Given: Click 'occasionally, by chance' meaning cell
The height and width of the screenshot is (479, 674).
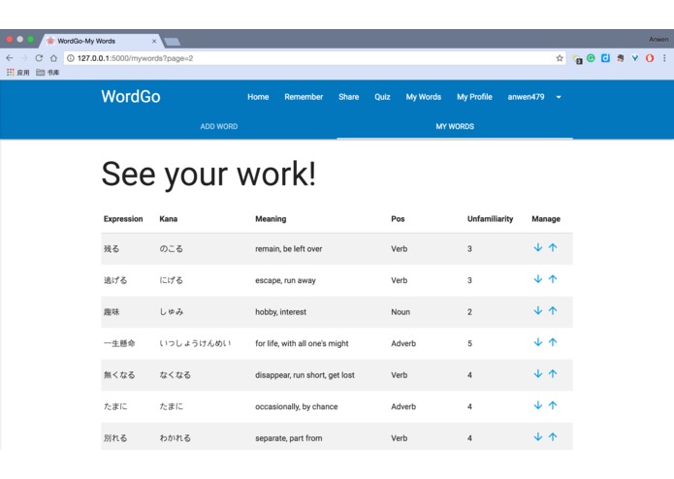Looking at the screenshot, I should pos(296,406).
